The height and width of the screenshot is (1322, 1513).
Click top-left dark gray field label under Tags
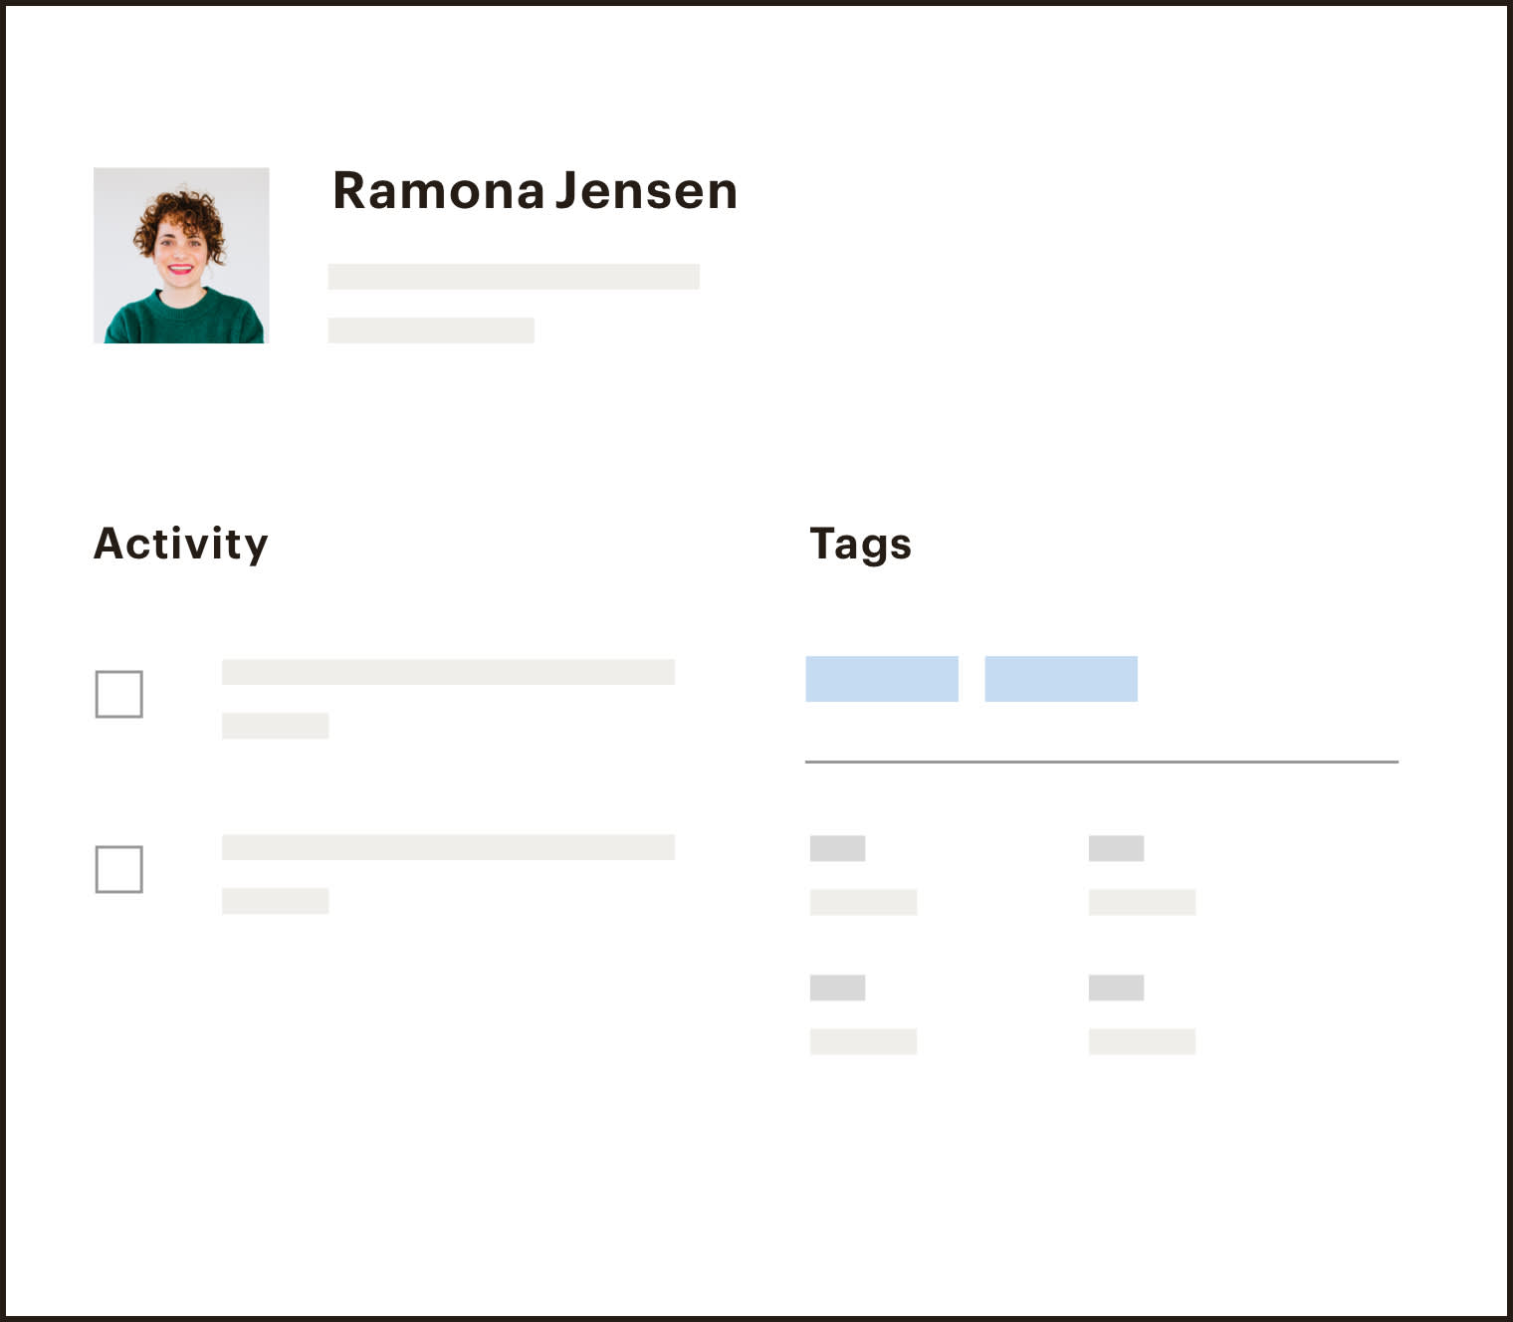837,848
